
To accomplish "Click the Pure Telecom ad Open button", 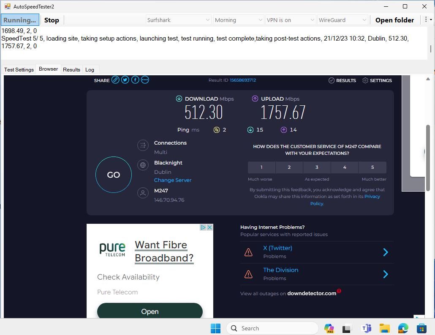I will pyautogui.click(x=150, y=311).
